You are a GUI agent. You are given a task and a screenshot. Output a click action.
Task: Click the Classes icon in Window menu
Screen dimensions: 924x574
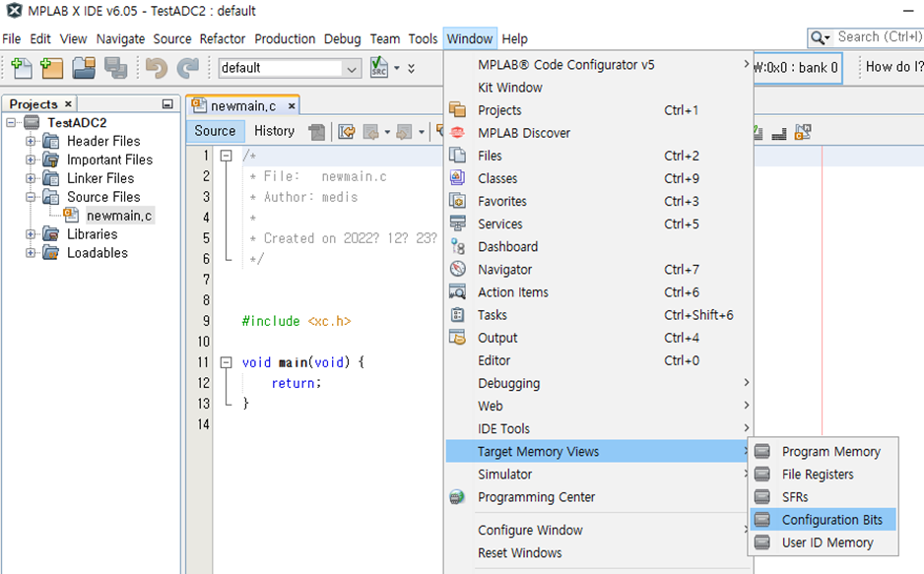(457, 178)
